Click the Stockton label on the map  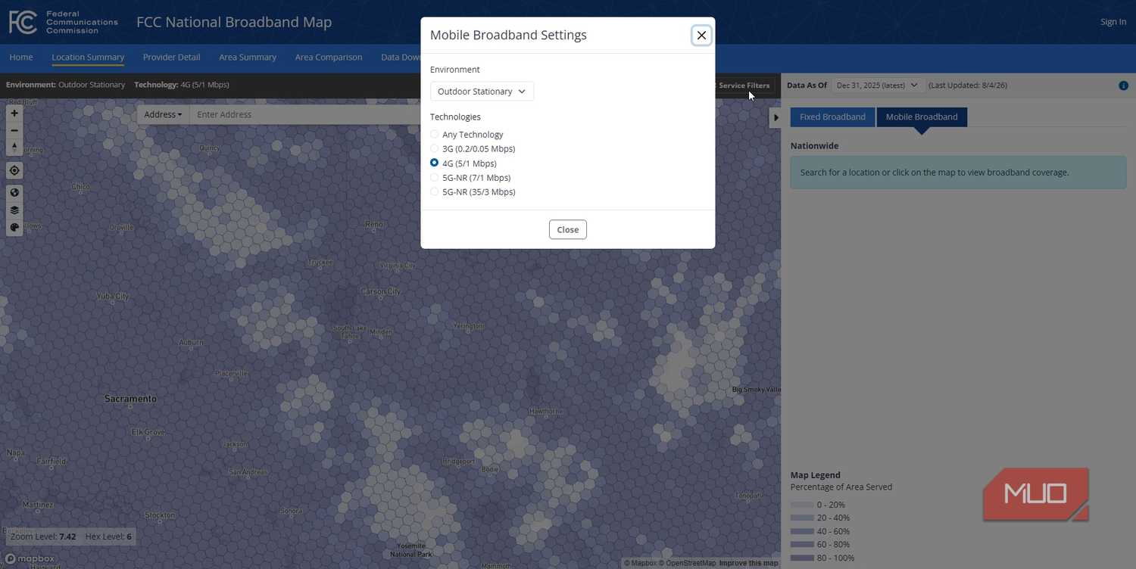tap(161, 515)
